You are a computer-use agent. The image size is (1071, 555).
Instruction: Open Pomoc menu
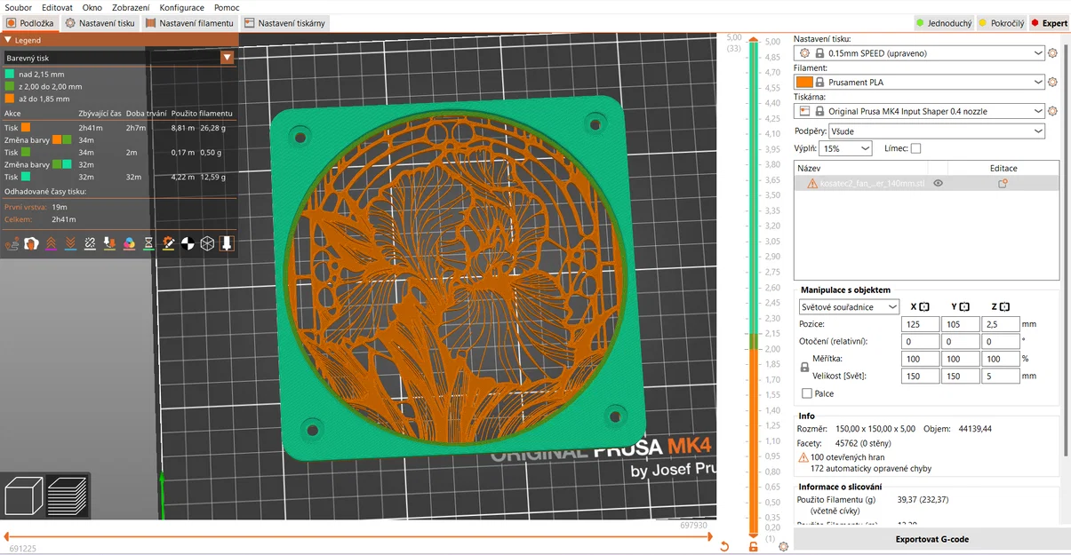226,7
